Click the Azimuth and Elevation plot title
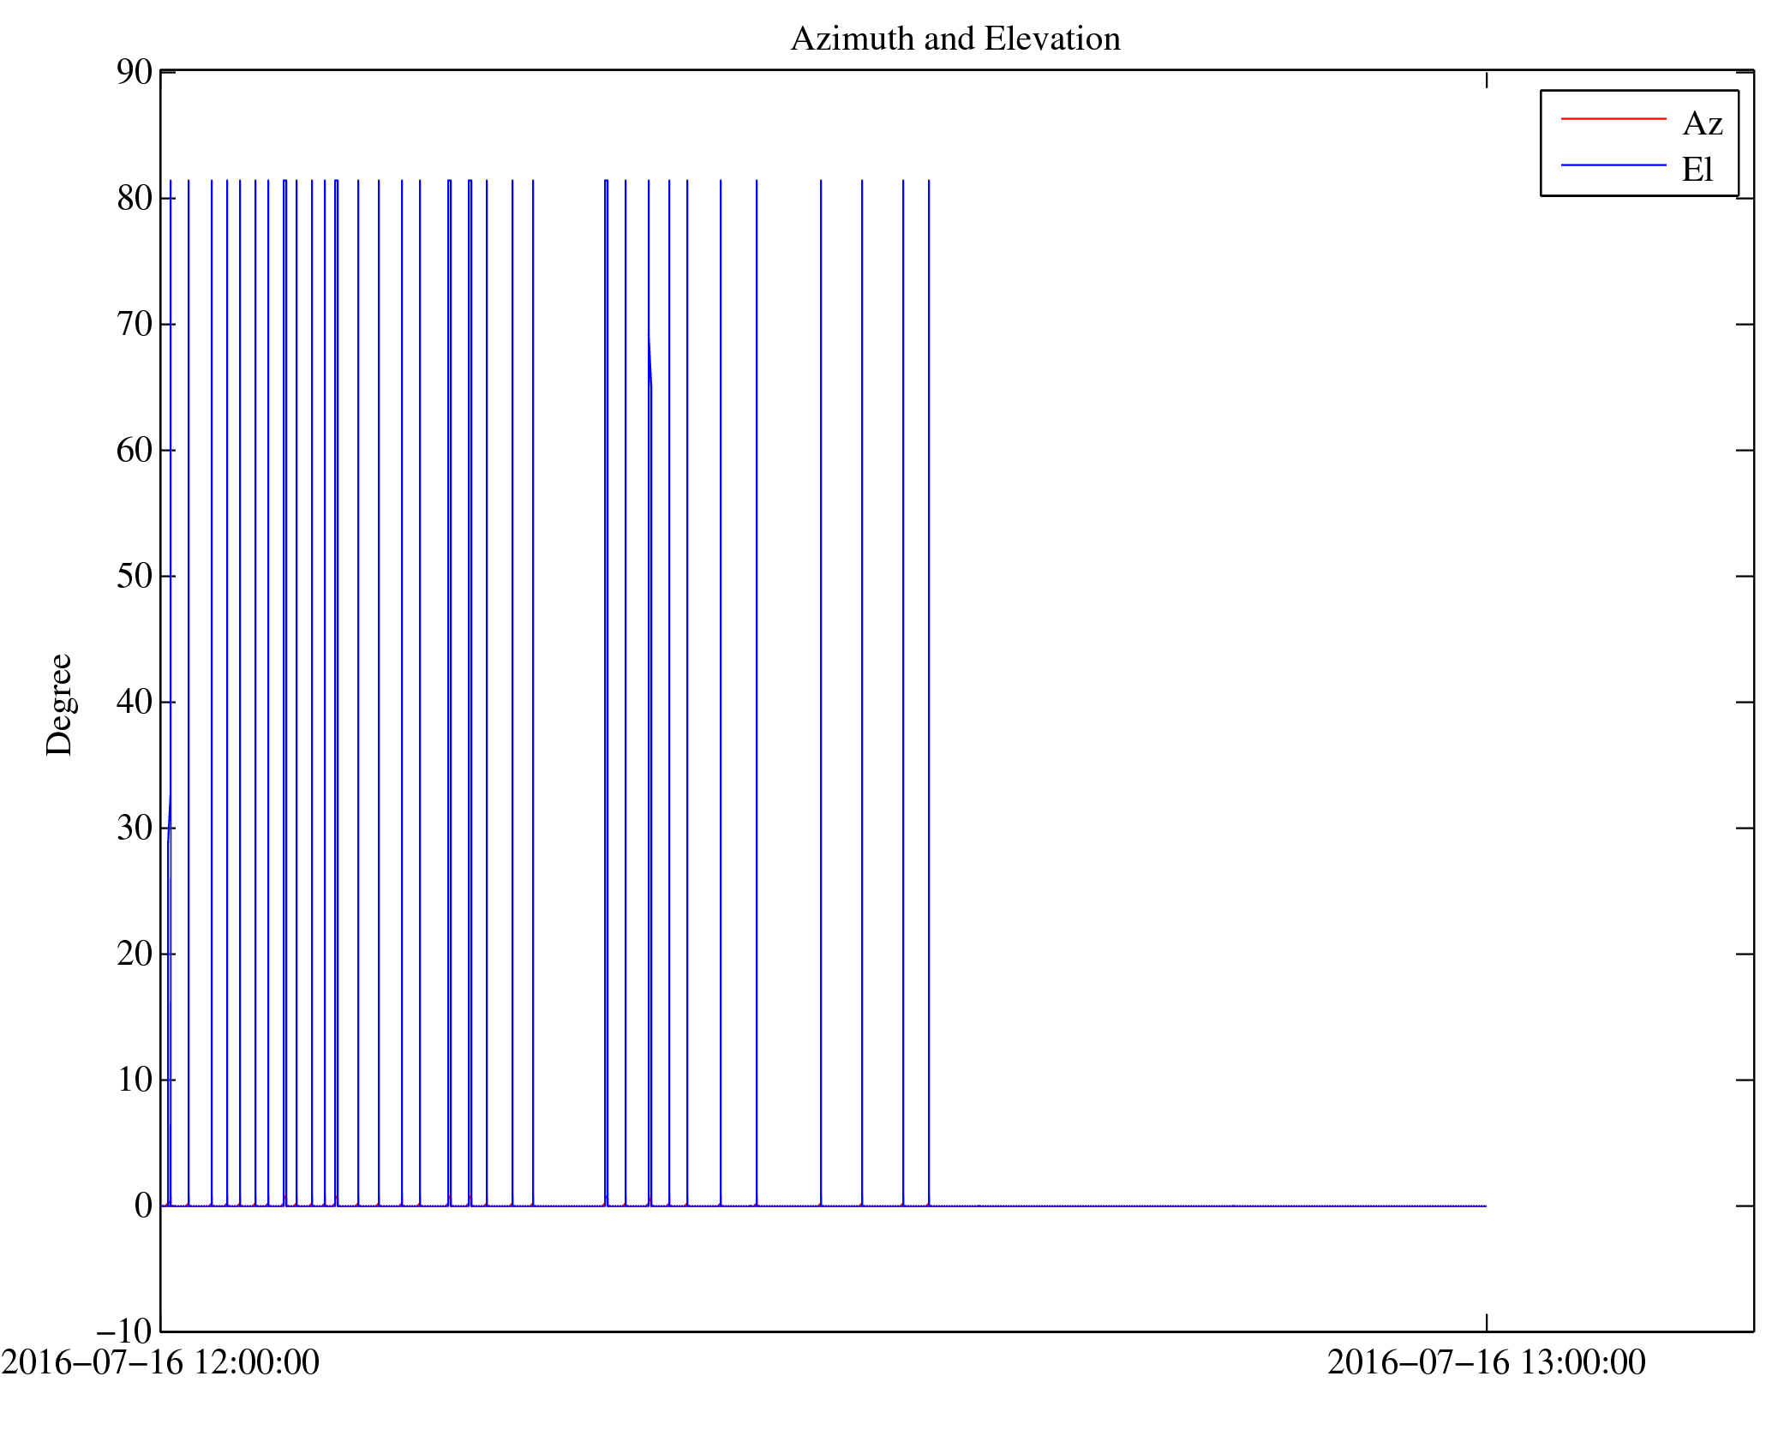 (955, 39)
